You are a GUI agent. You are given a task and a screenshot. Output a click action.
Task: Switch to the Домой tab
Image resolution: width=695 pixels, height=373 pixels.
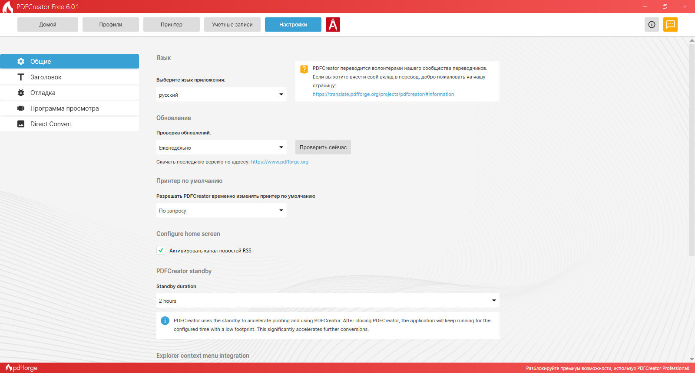[48, 25]
